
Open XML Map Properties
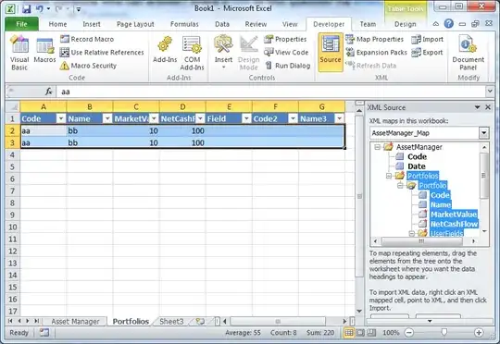(374, 39)
